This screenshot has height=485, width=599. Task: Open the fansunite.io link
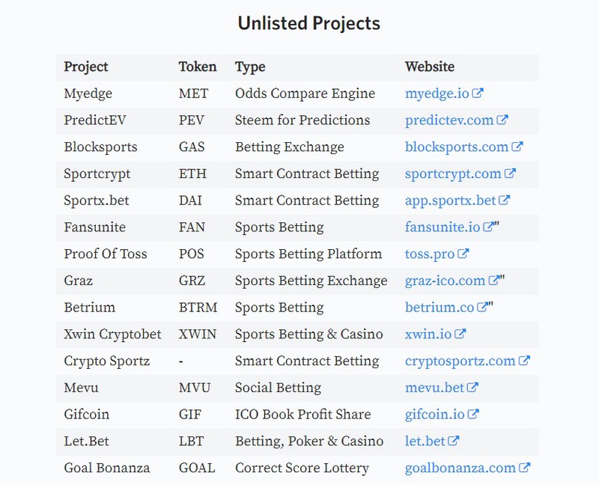point(443,228)
